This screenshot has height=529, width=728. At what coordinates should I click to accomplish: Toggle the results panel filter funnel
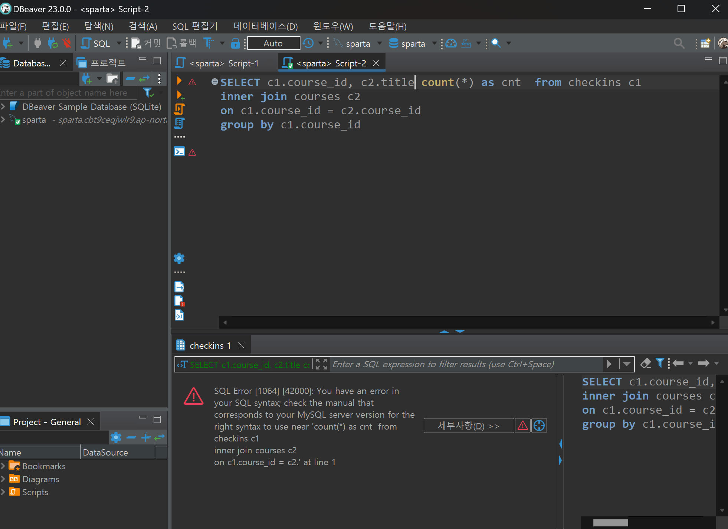point(660,364)
